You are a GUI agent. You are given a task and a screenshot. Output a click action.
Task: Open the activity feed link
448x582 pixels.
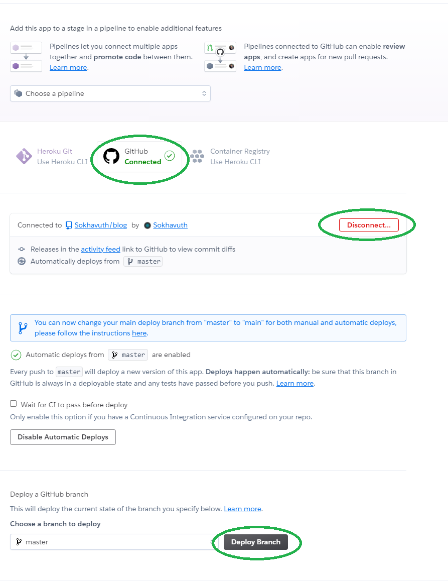pos(100,249)
